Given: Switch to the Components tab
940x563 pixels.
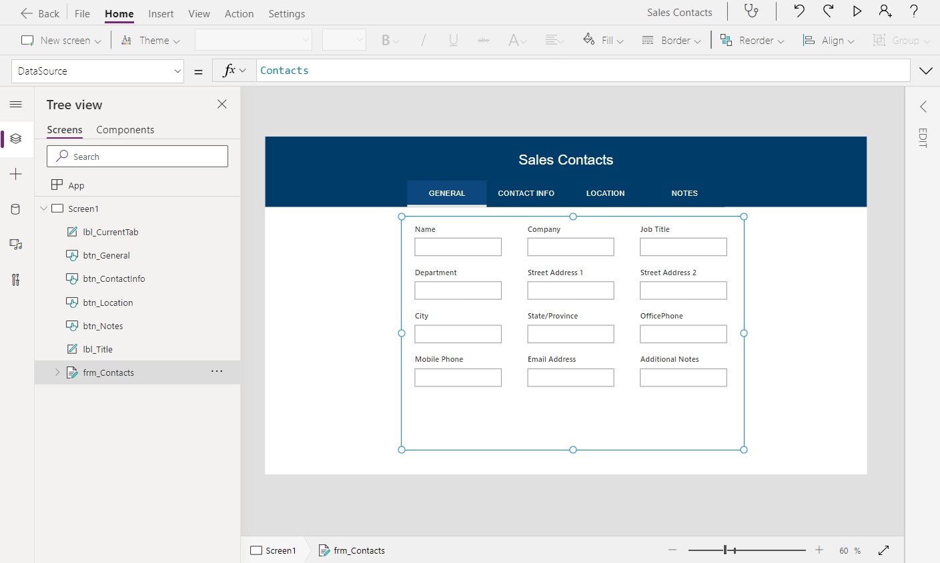Looking at the screenshot, I should [x=125, y=130].
